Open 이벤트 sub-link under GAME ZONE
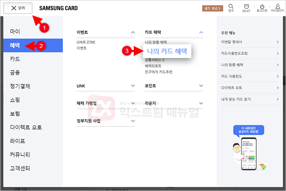 pos(81,48)
